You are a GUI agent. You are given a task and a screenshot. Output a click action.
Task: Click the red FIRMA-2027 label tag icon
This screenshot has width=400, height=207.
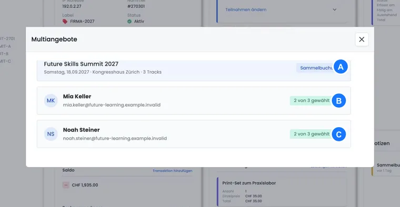[x=65, y=22]
